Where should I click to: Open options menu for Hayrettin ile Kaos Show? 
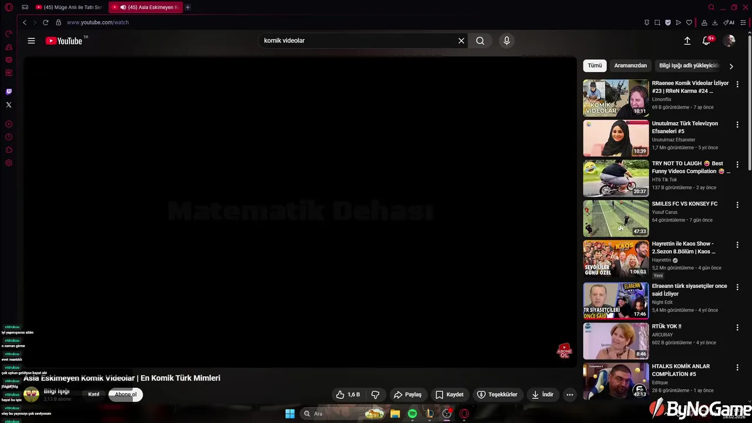737,245
